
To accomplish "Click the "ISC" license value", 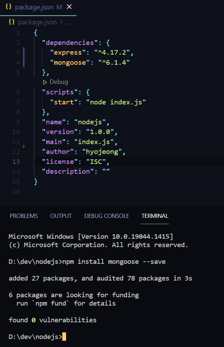I will 96,161.
